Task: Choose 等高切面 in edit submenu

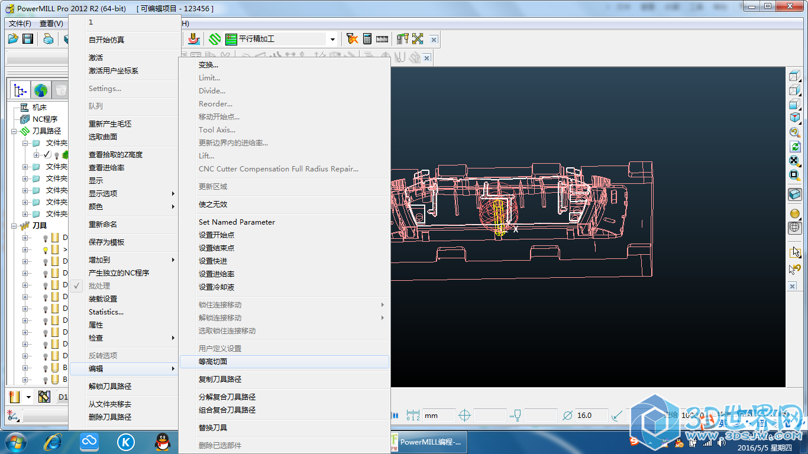Action: click(285, 361)
